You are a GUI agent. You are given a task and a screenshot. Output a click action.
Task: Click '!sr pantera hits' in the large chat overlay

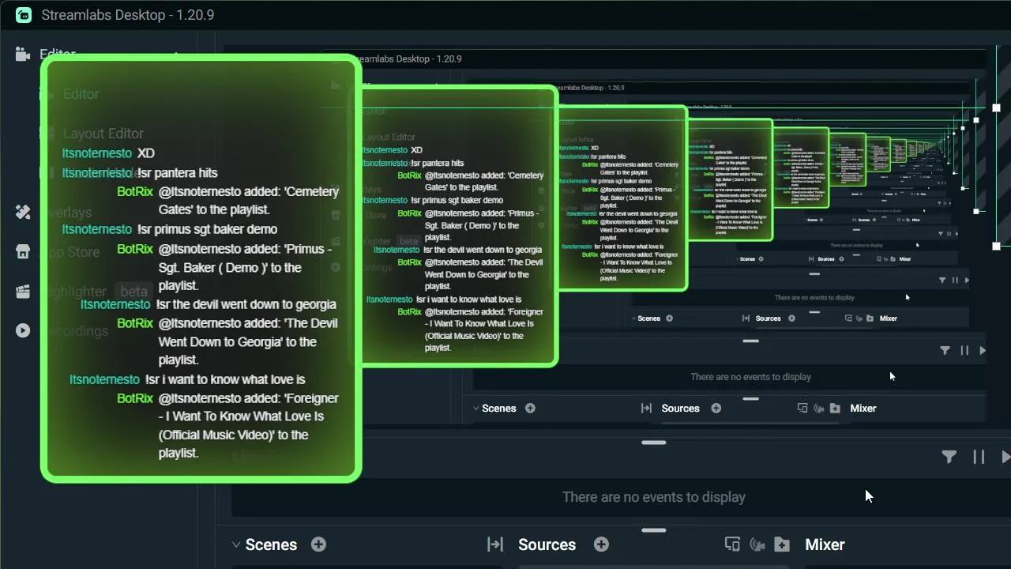pyautogui.click(x=177, y=173)
